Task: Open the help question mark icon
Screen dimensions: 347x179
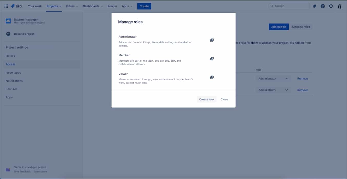Action: point(323,6)
